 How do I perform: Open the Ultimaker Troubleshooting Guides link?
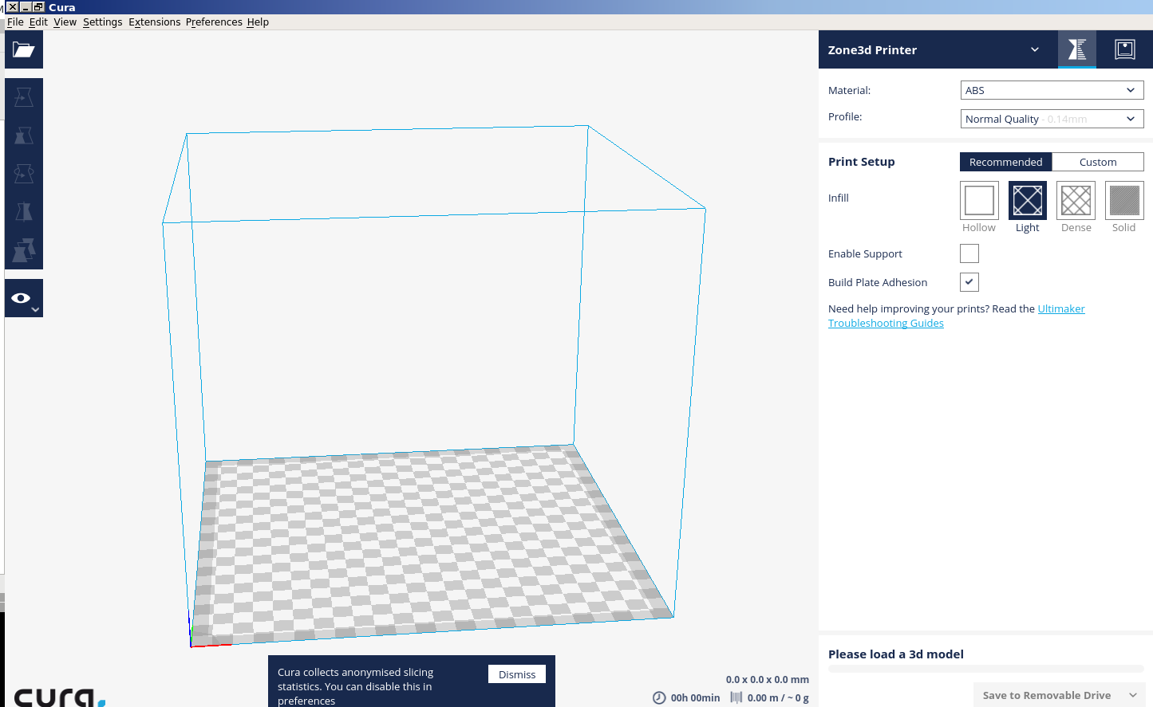[x=957, y=316]
